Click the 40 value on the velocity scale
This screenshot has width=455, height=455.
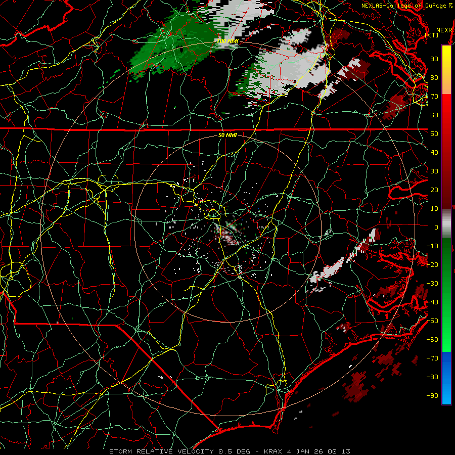tap(434, 153)
